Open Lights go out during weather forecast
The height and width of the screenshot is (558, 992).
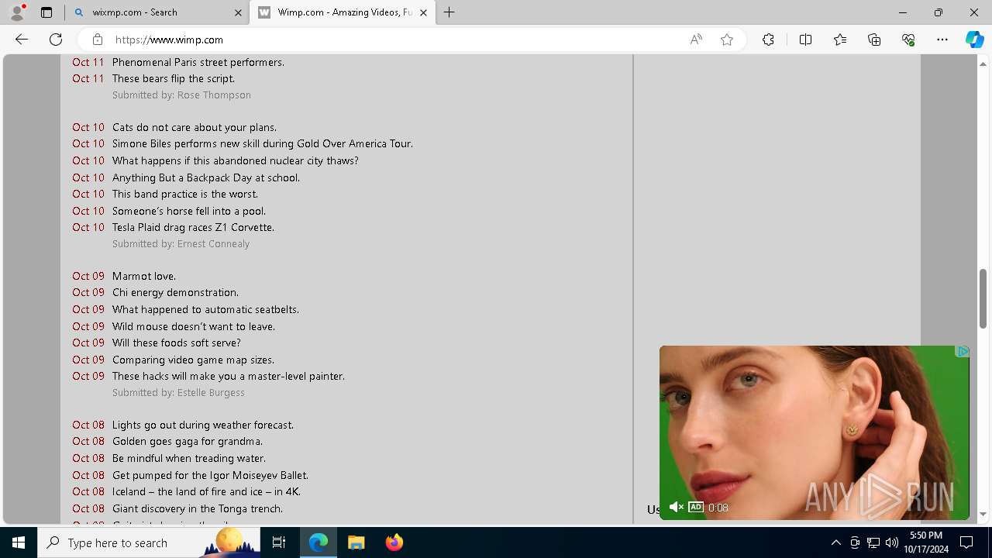(x=203, y=425)
